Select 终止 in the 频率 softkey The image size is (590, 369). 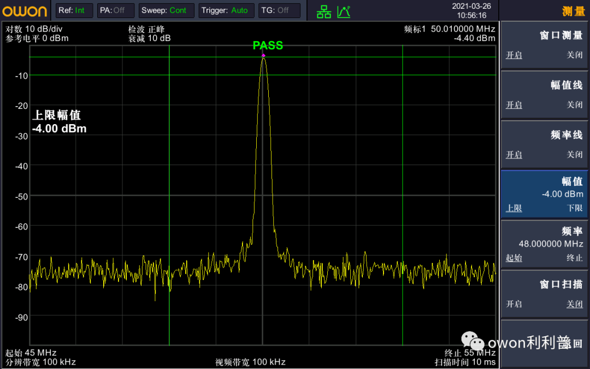(x=575, y=258)
